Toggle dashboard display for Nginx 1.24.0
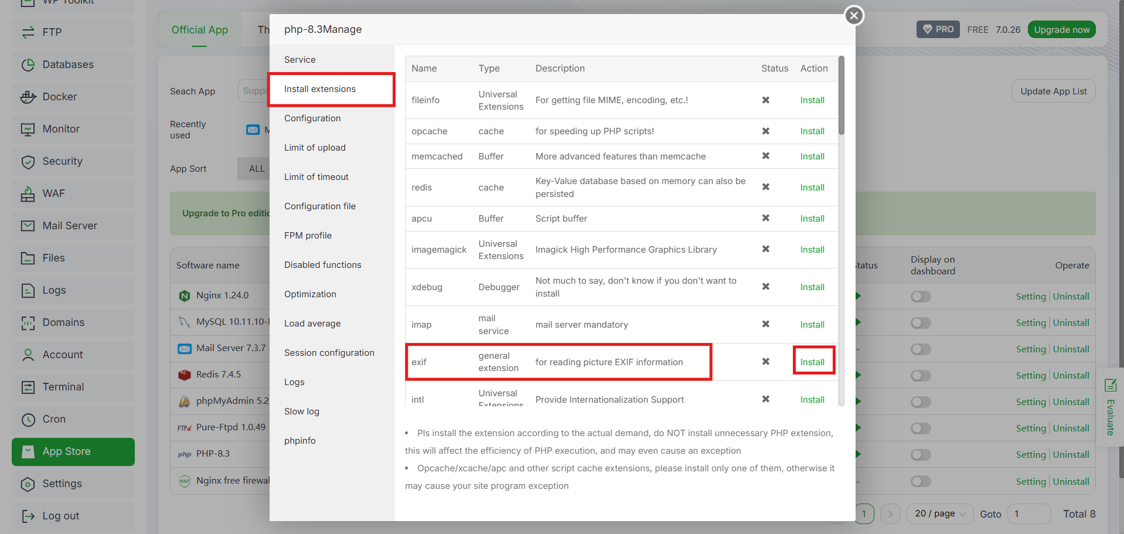This screenshot has width=1124, height=534. pos(921,297)
